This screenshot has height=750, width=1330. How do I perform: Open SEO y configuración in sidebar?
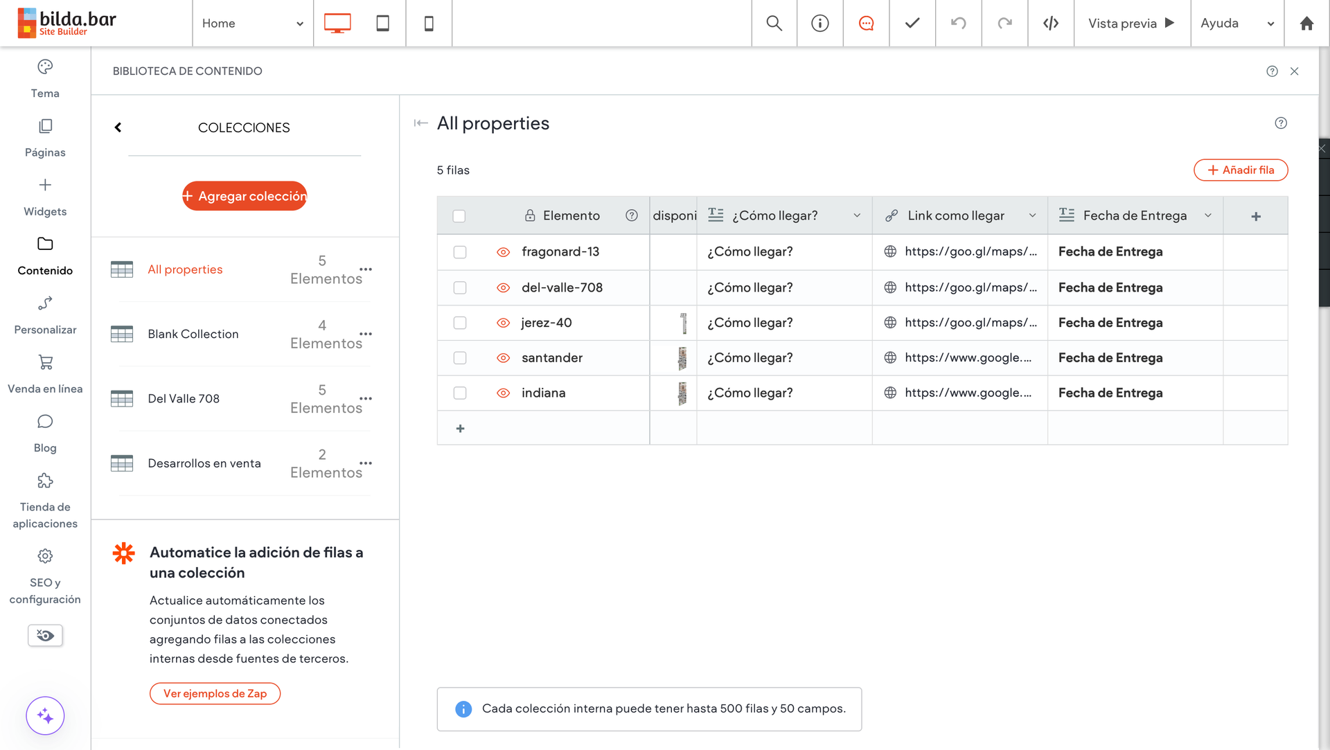coord(45,577)
